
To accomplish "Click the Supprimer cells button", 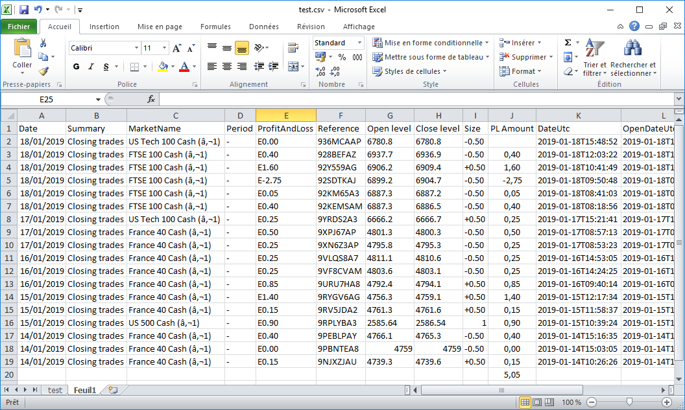I will click(x=526, y=57).
